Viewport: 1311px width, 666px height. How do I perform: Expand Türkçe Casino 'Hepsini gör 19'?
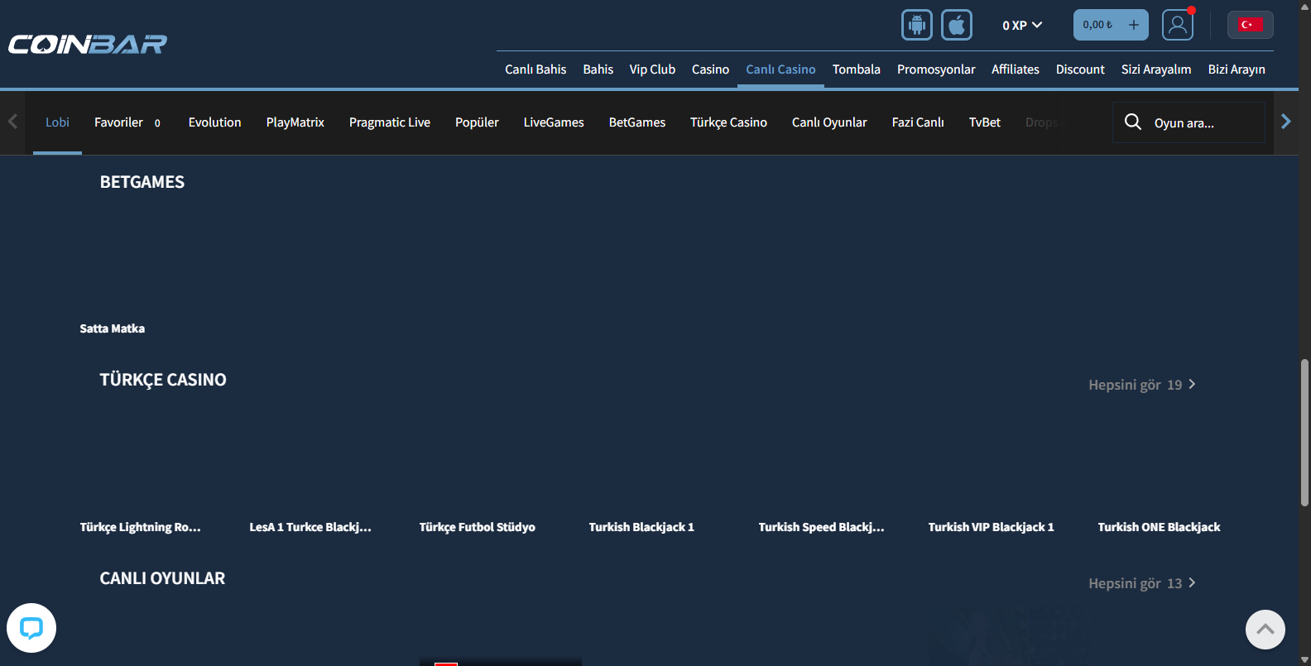pos(1141,385)
